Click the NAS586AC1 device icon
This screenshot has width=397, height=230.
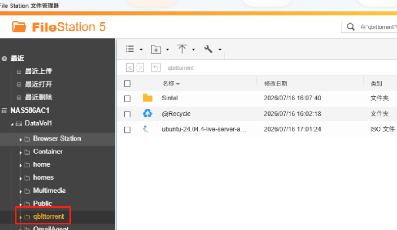(x=4, y=110)
